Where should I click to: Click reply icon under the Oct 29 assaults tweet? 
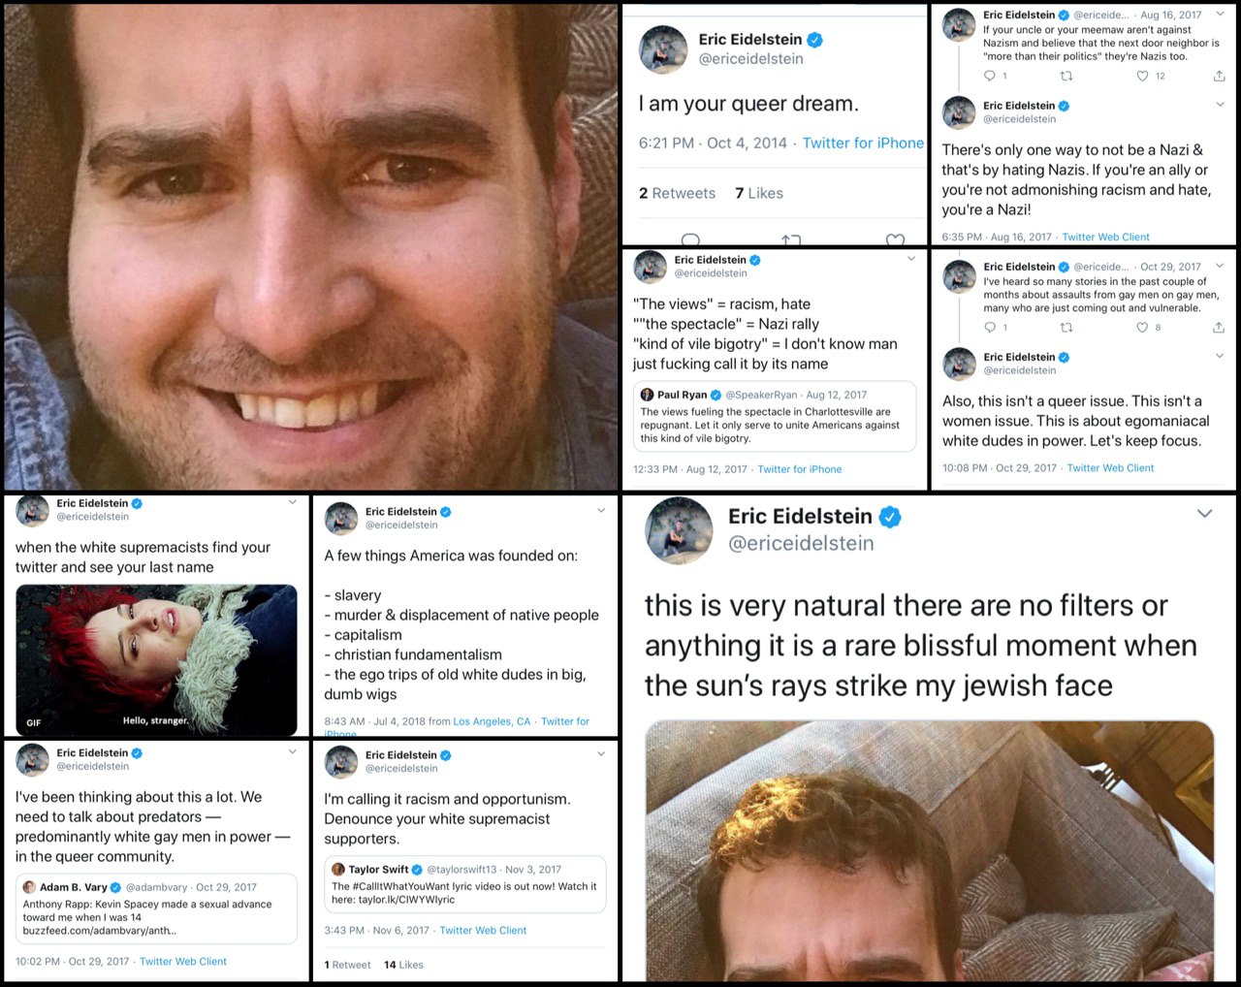[x=989, y=328]
